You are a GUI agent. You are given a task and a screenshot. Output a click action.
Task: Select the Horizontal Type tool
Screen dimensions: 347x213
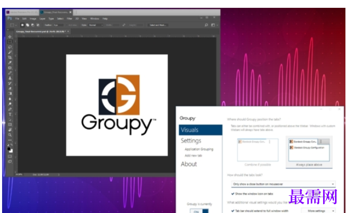click(10, 115)
